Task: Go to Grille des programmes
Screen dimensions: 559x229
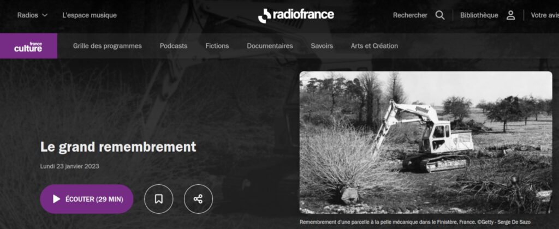Action: pyautogui.click(x=108, y=46)
